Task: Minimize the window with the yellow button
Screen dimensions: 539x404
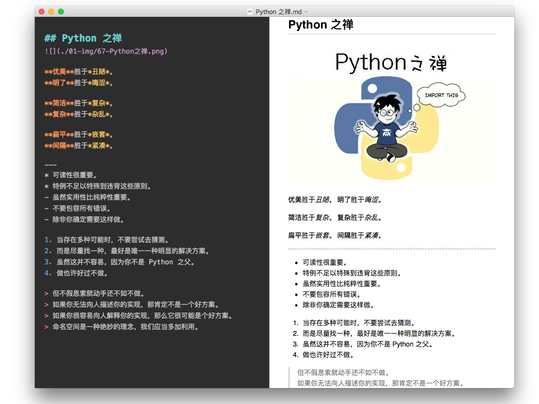Action: tap(51, 12)
